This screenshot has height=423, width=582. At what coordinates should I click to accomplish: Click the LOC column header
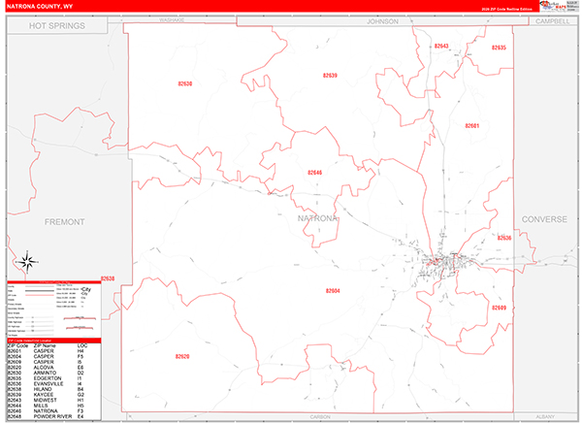click(82, 345)
